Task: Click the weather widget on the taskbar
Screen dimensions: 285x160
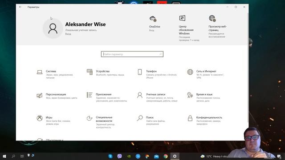Action: point(214,156)
